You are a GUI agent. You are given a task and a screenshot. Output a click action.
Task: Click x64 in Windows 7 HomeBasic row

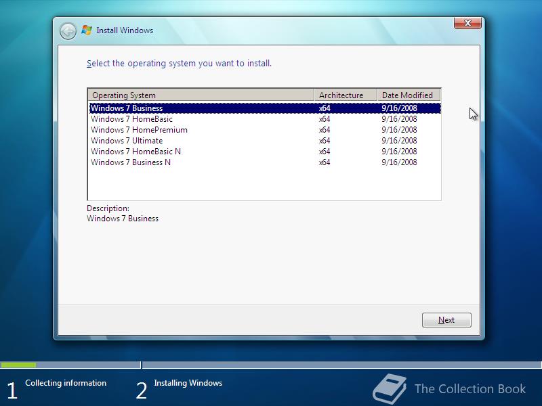[325, 119]
